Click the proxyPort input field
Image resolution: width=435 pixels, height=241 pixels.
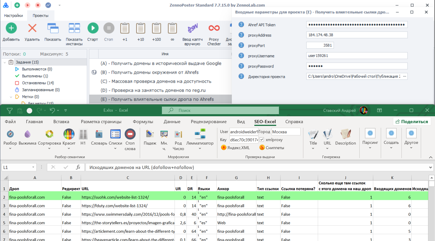(320, 45)
